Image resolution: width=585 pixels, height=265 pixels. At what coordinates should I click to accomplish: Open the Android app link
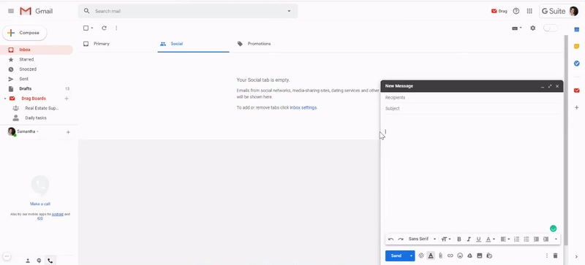pos(58,215)
